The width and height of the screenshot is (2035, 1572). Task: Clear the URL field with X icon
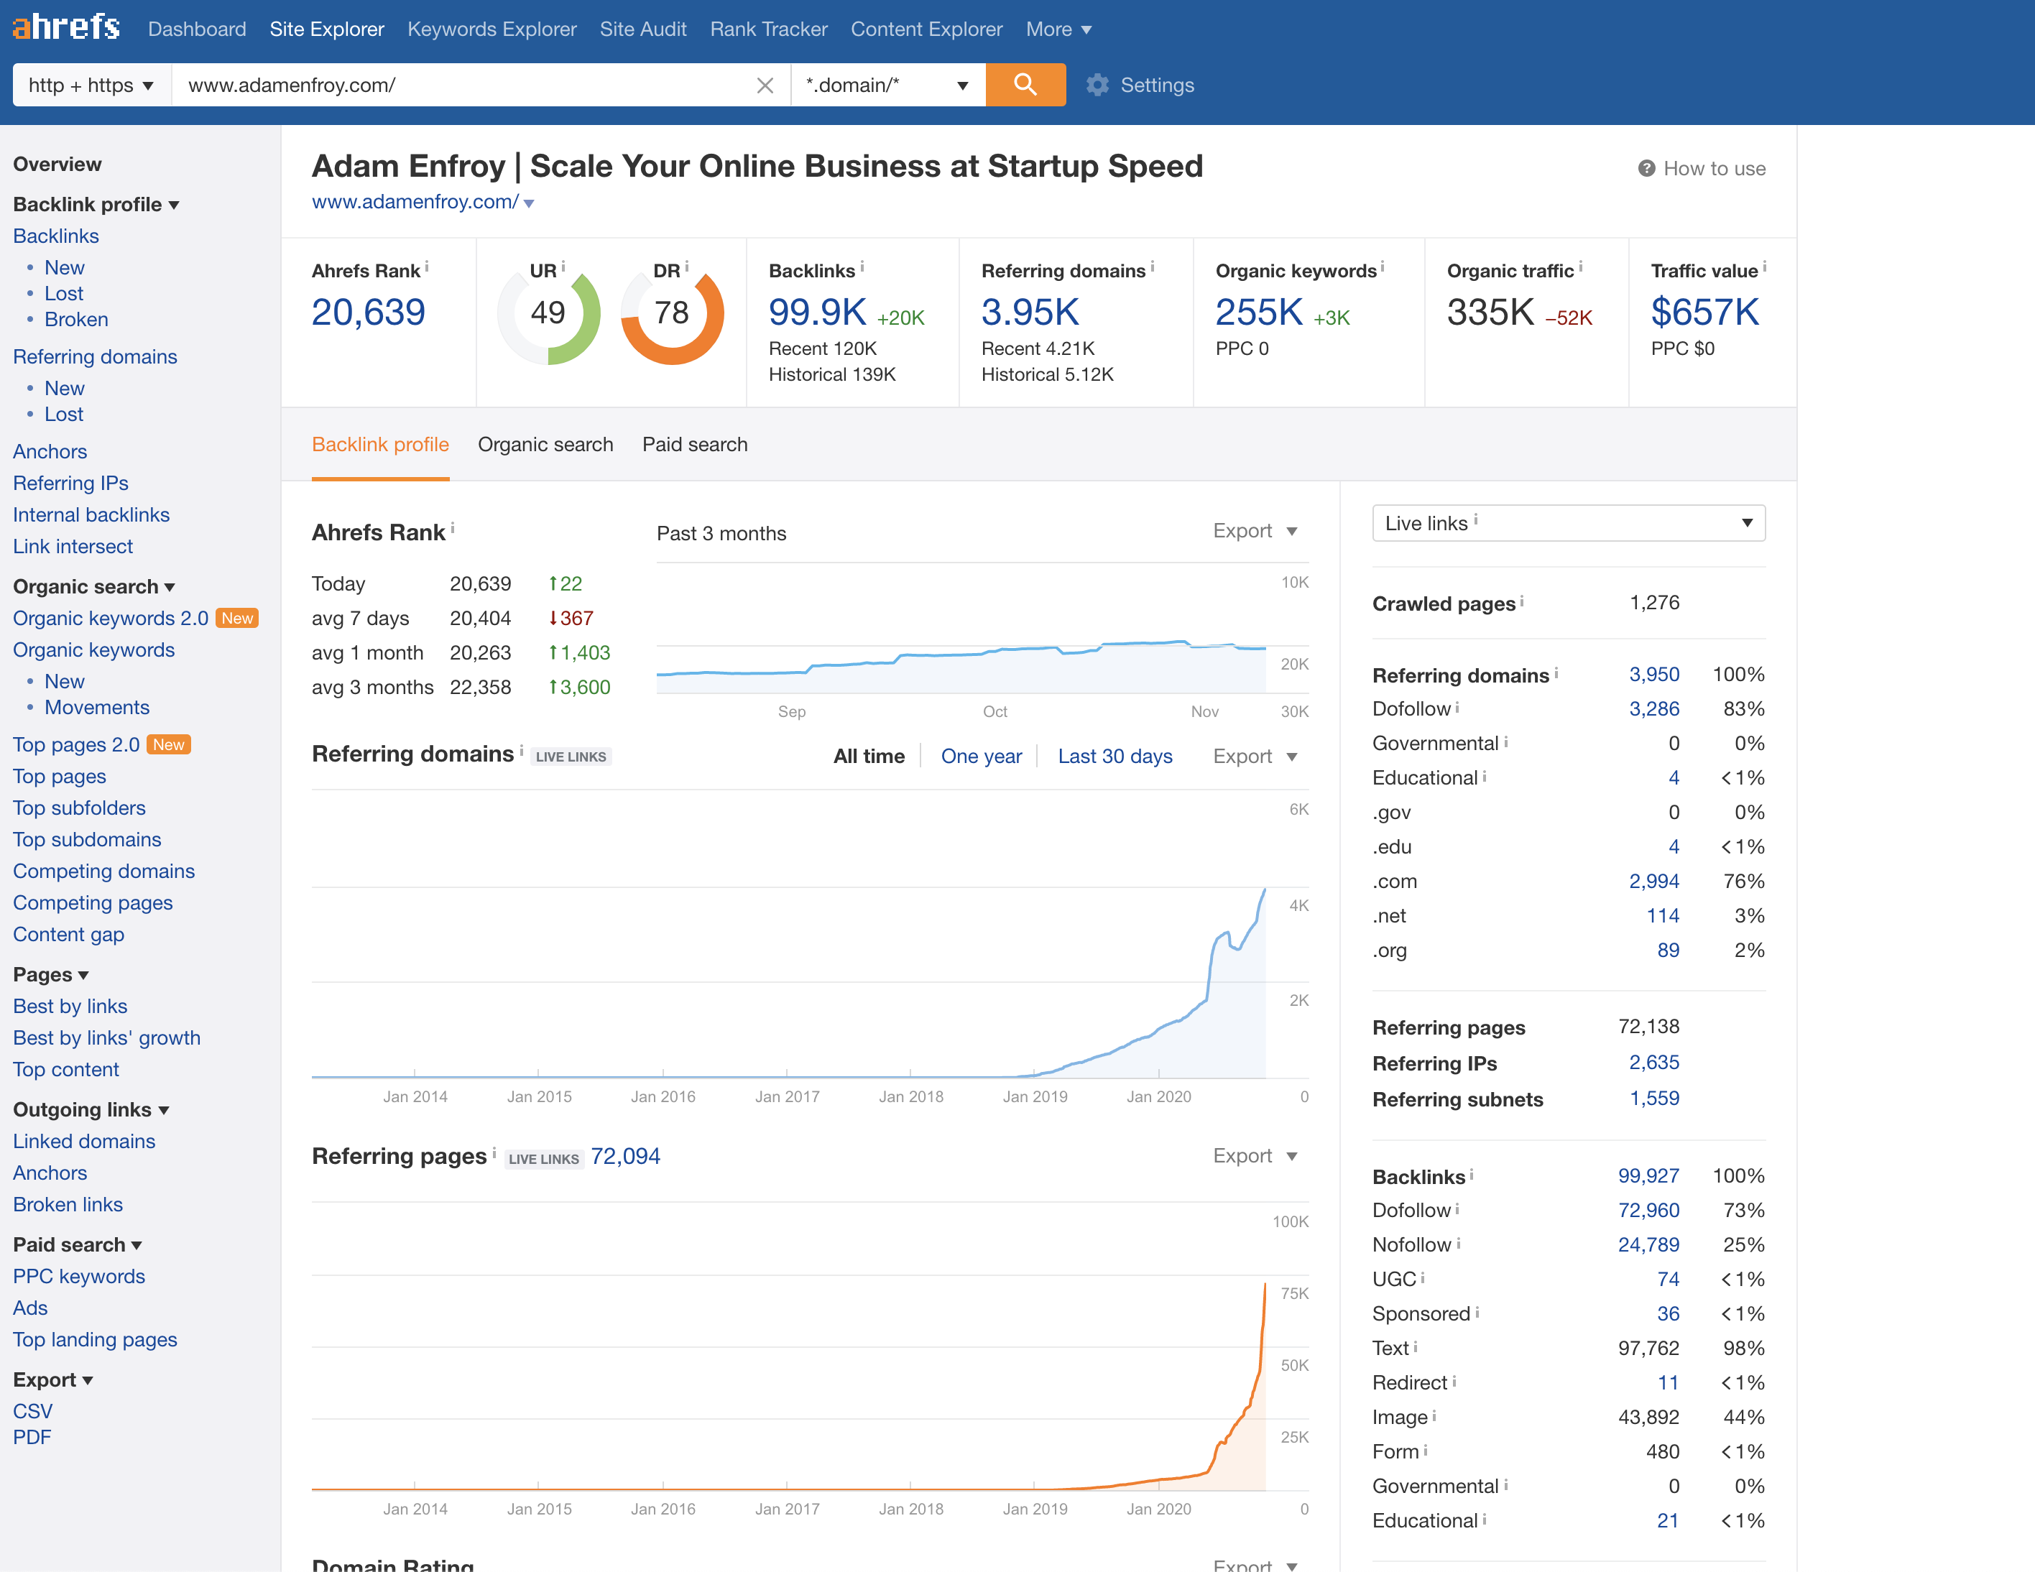pos(764,85)
